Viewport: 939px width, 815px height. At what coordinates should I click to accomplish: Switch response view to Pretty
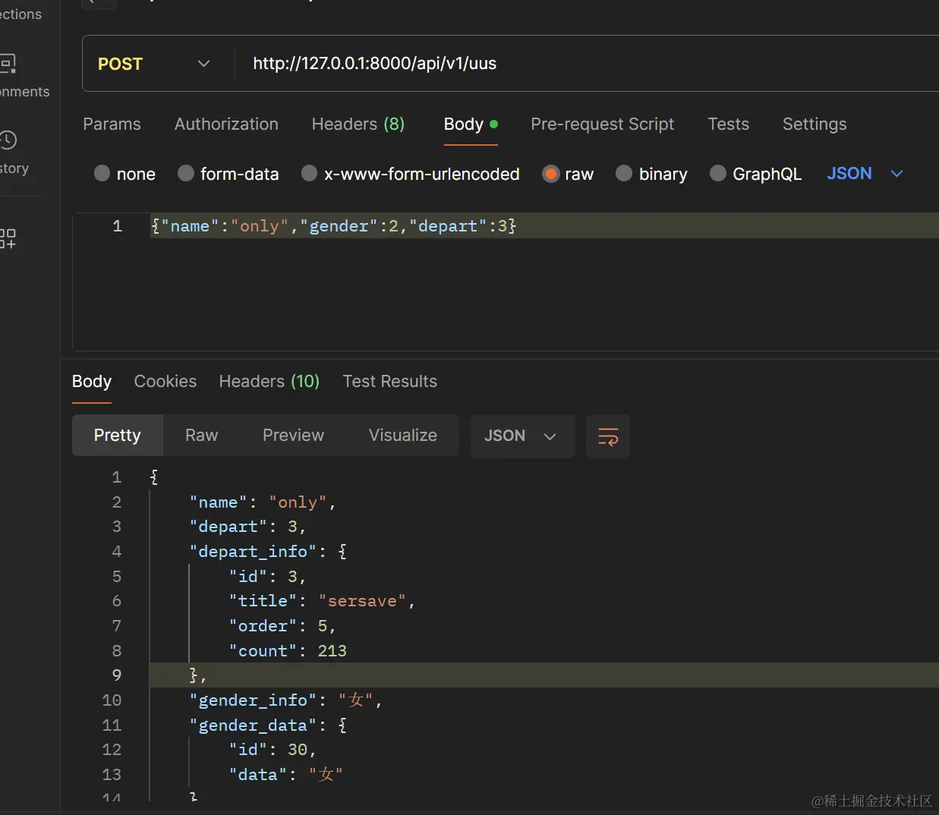(118, 435)
